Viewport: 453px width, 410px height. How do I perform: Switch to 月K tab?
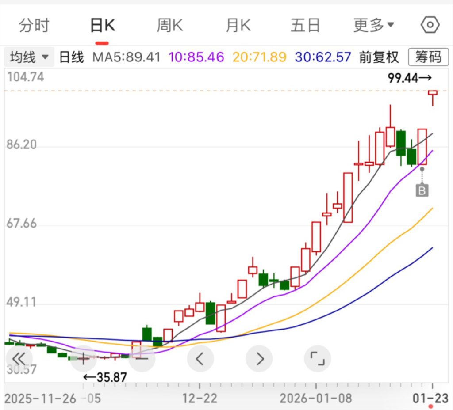238,25
